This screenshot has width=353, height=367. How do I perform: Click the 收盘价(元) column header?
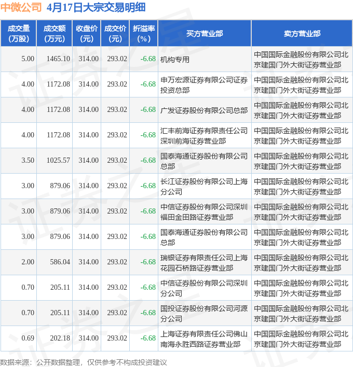(87, 34)
